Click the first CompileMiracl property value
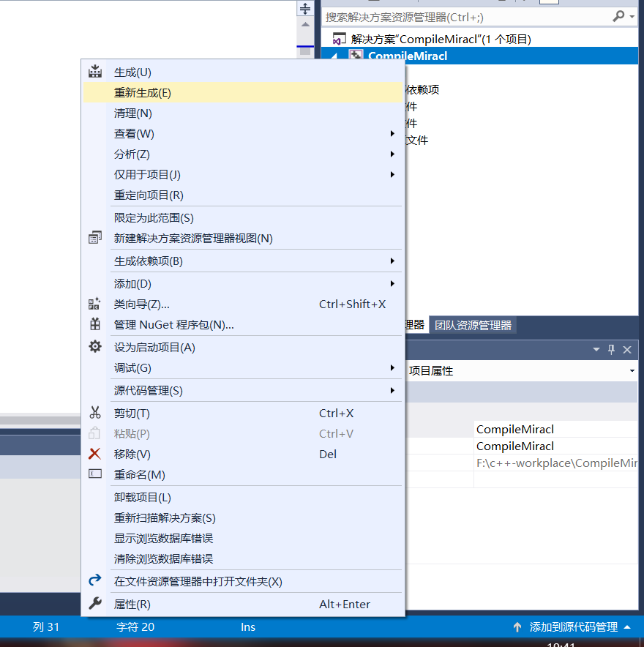This screenshot has height=647, width=644. tap(555, 429)
